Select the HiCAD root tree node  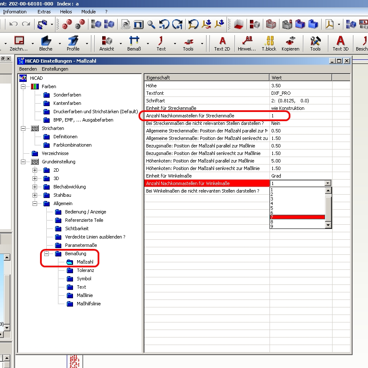point(36,78)
